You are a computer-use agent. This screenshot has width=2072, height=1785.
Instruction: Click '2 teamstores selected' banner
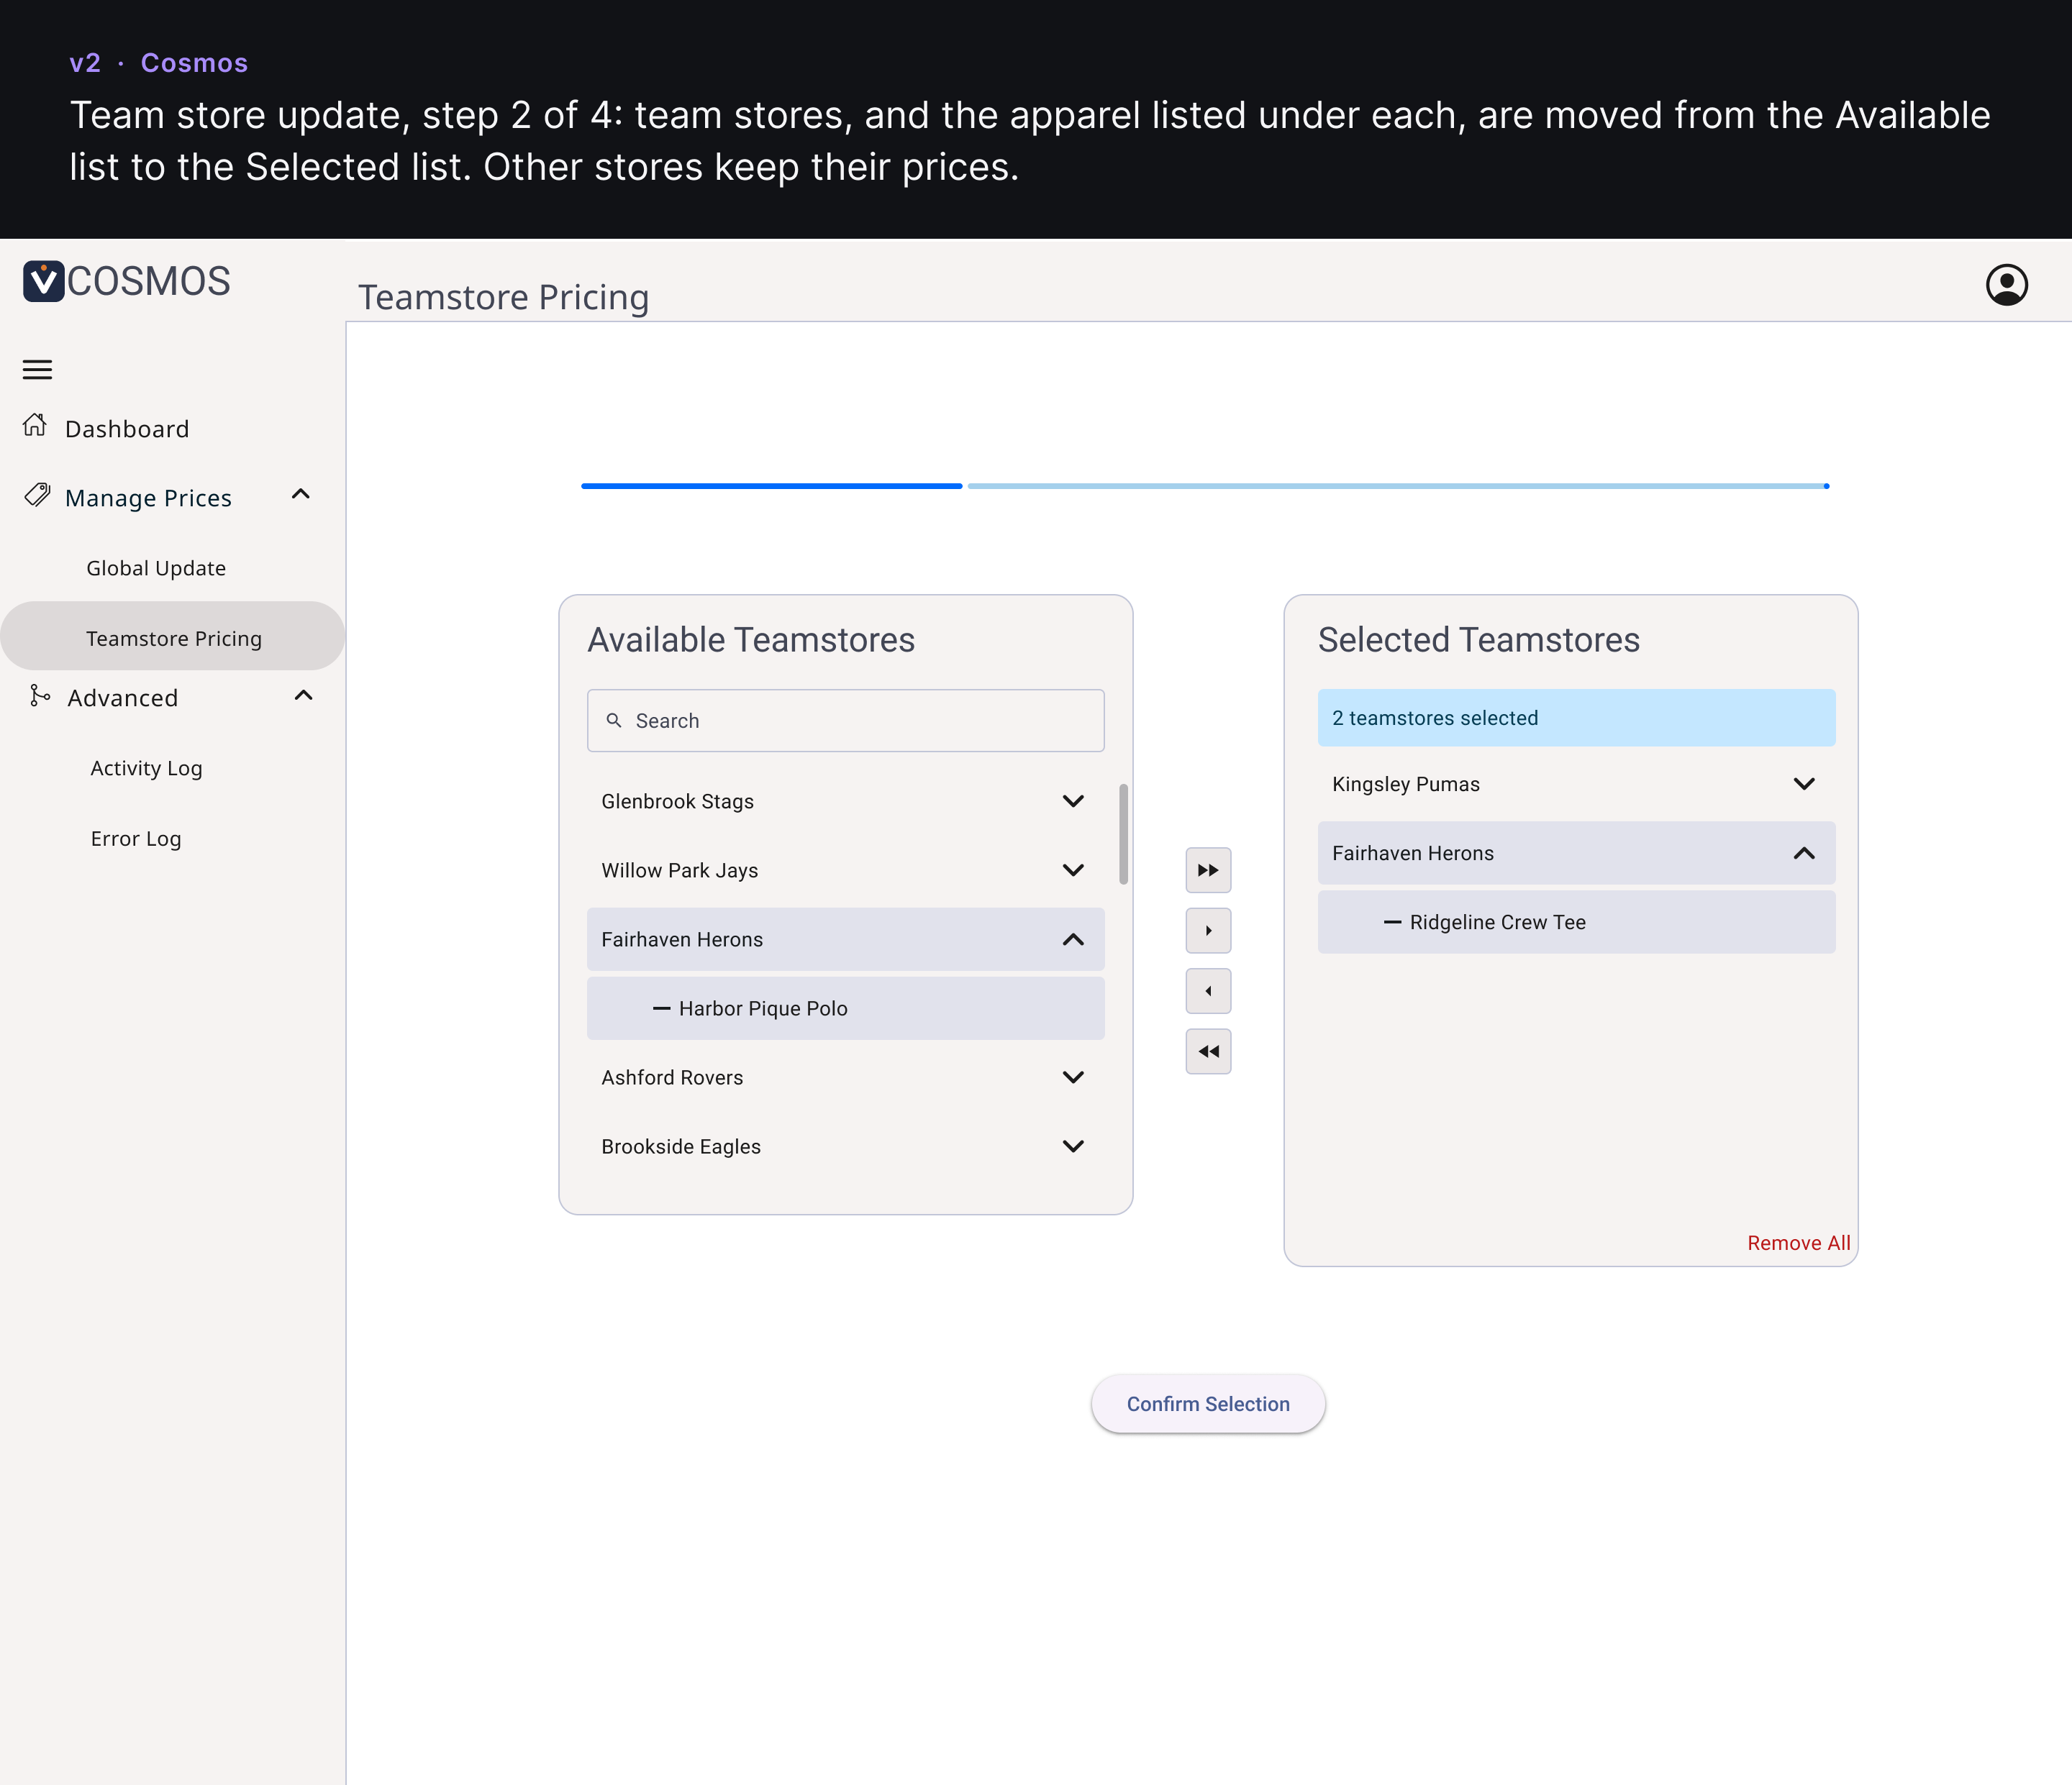(x=1576, y=718)
